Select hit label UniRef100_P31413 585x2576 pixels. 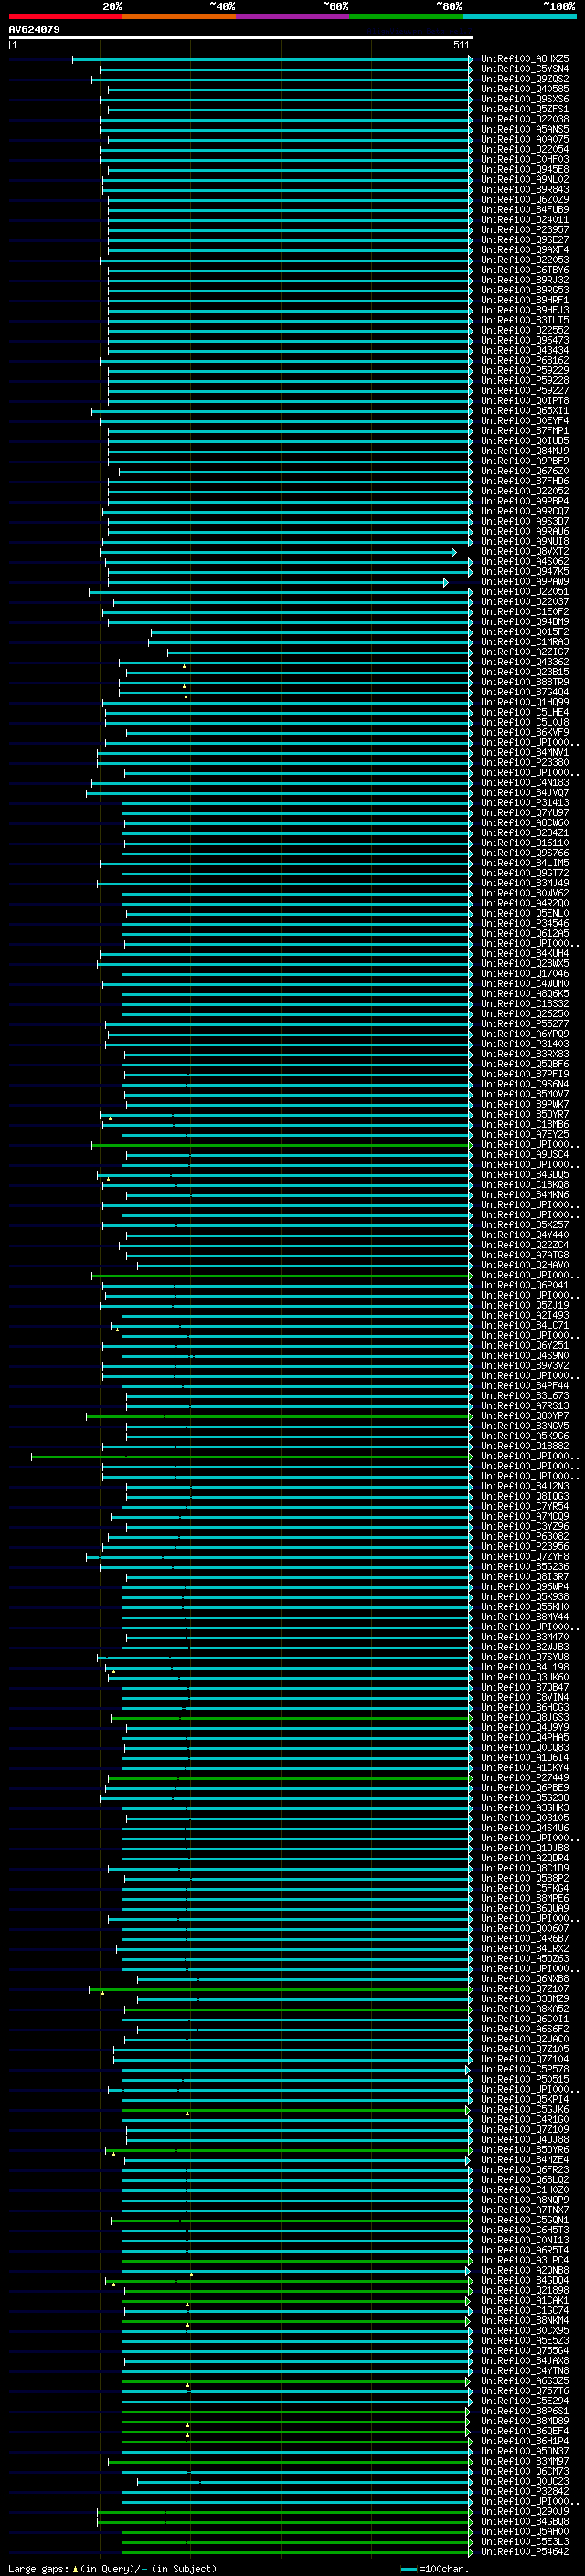(x=525, y=803)
